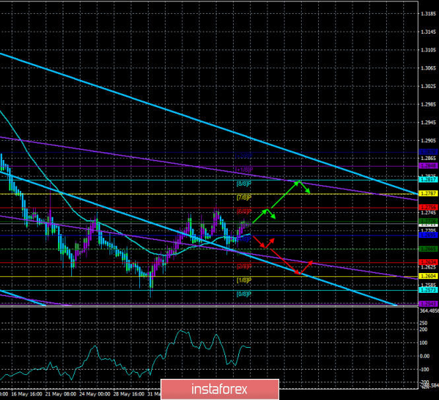Image resolution: width=439 pixels, height=400 pixels.
Task: Click the 1.2745 price axis label
Action: [x=428, y=213]
